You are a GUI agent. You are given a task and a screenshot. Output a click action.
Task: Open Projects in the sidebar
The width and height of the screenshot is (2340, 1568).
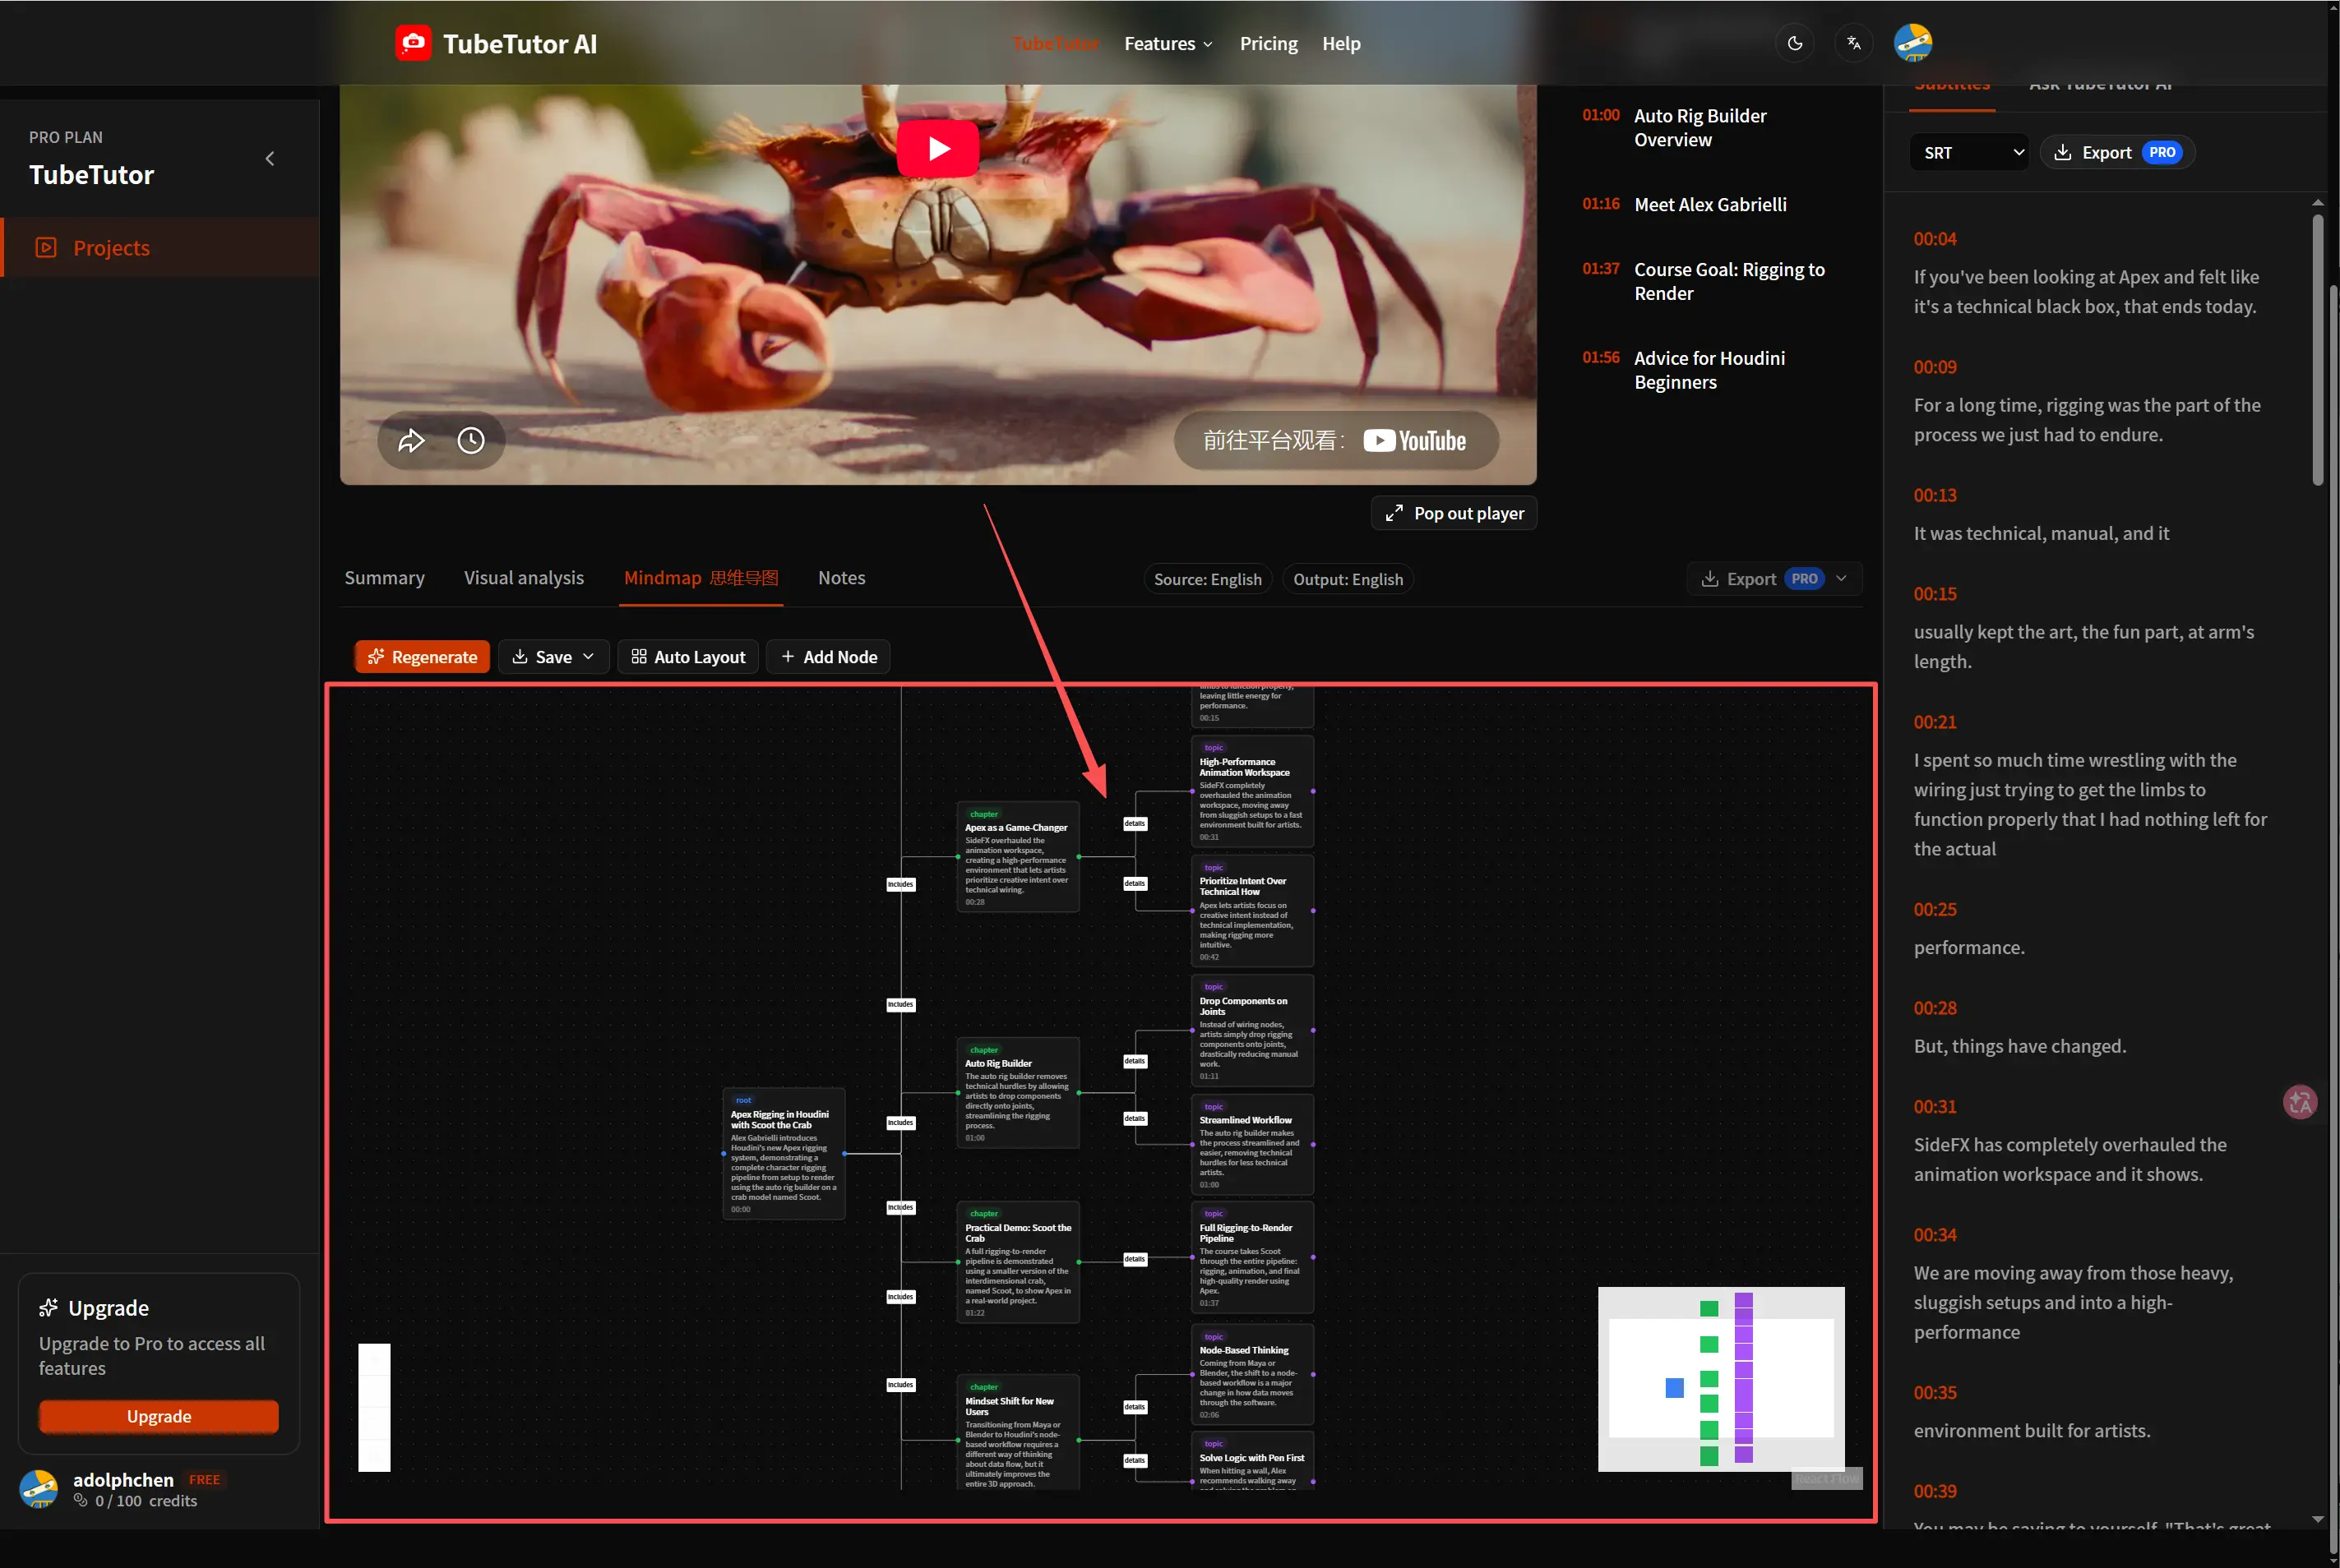click(x=160, y=247)
